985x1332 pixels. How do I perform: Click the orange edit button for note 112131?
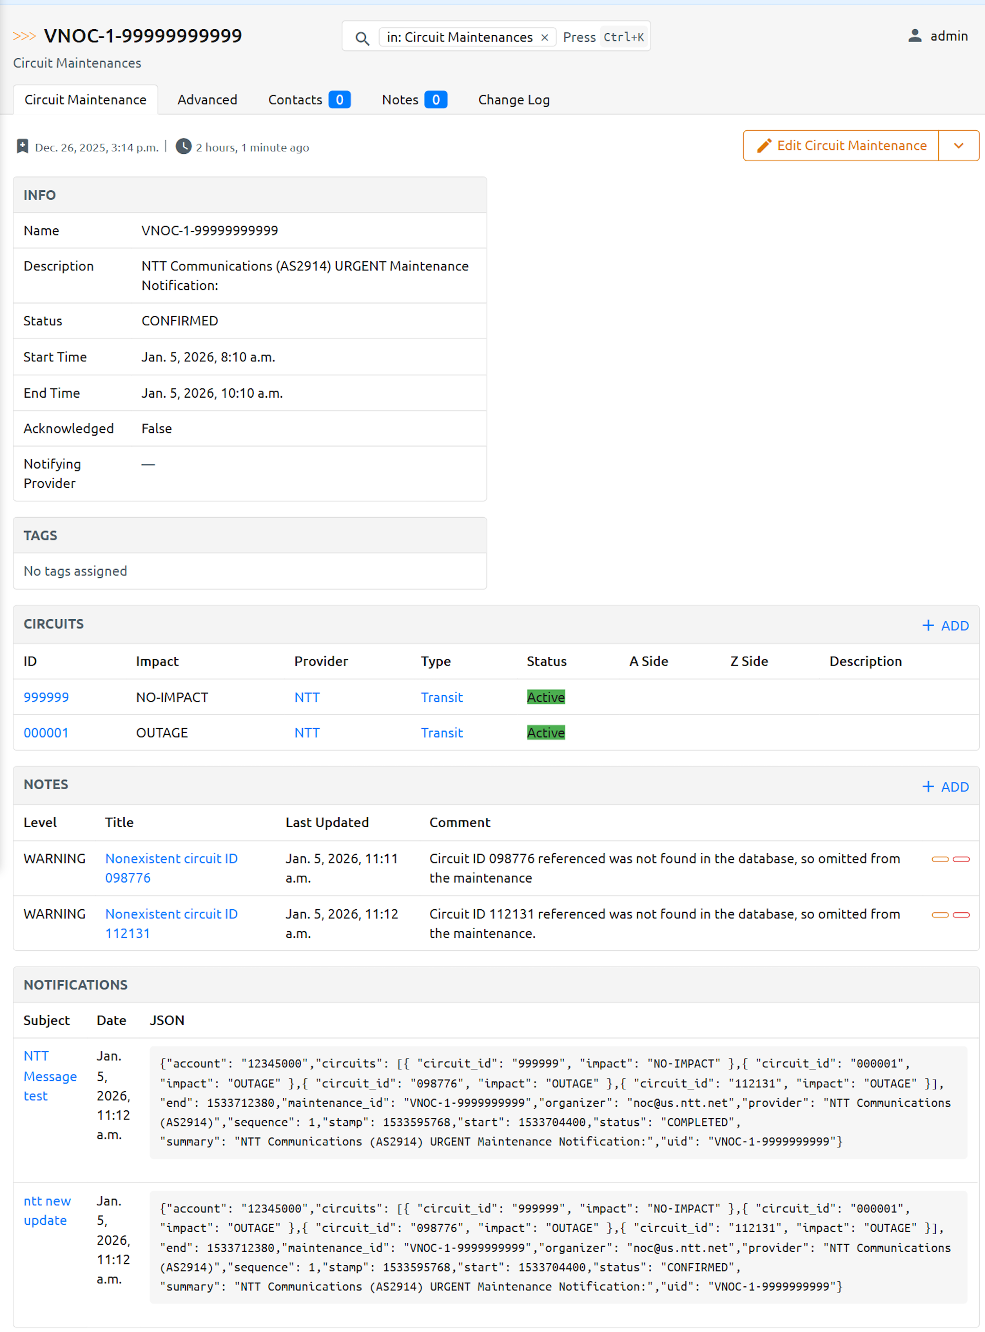pos(940,915)
